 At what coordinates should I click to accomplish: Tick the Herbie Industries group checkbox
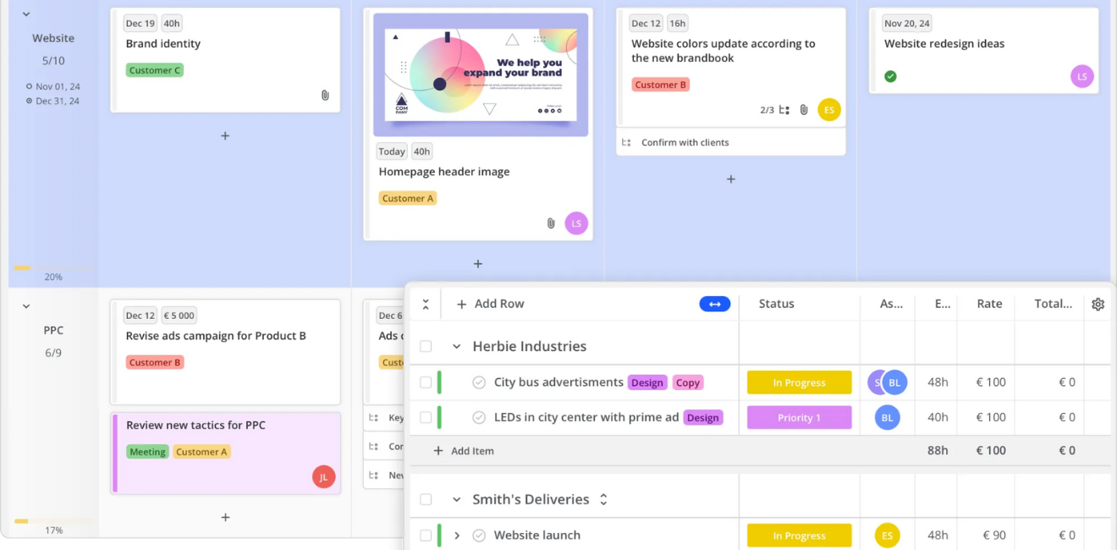(x=426, y=346)
